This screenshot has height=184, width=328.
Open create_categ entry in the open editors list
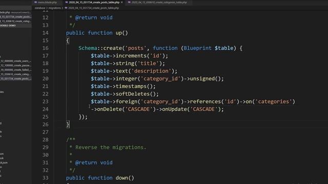[x=16, y=21]
